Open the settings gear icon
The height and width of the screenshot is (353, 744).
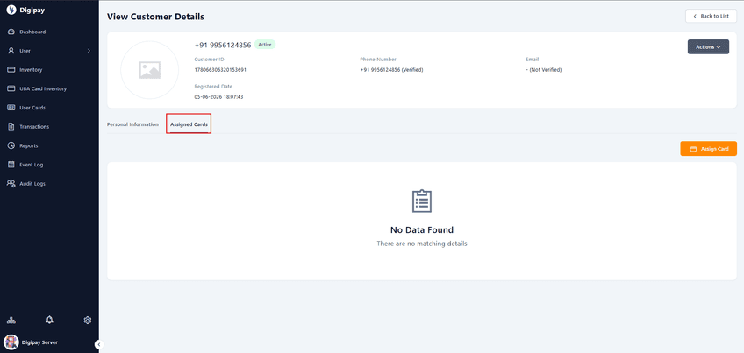88,321
